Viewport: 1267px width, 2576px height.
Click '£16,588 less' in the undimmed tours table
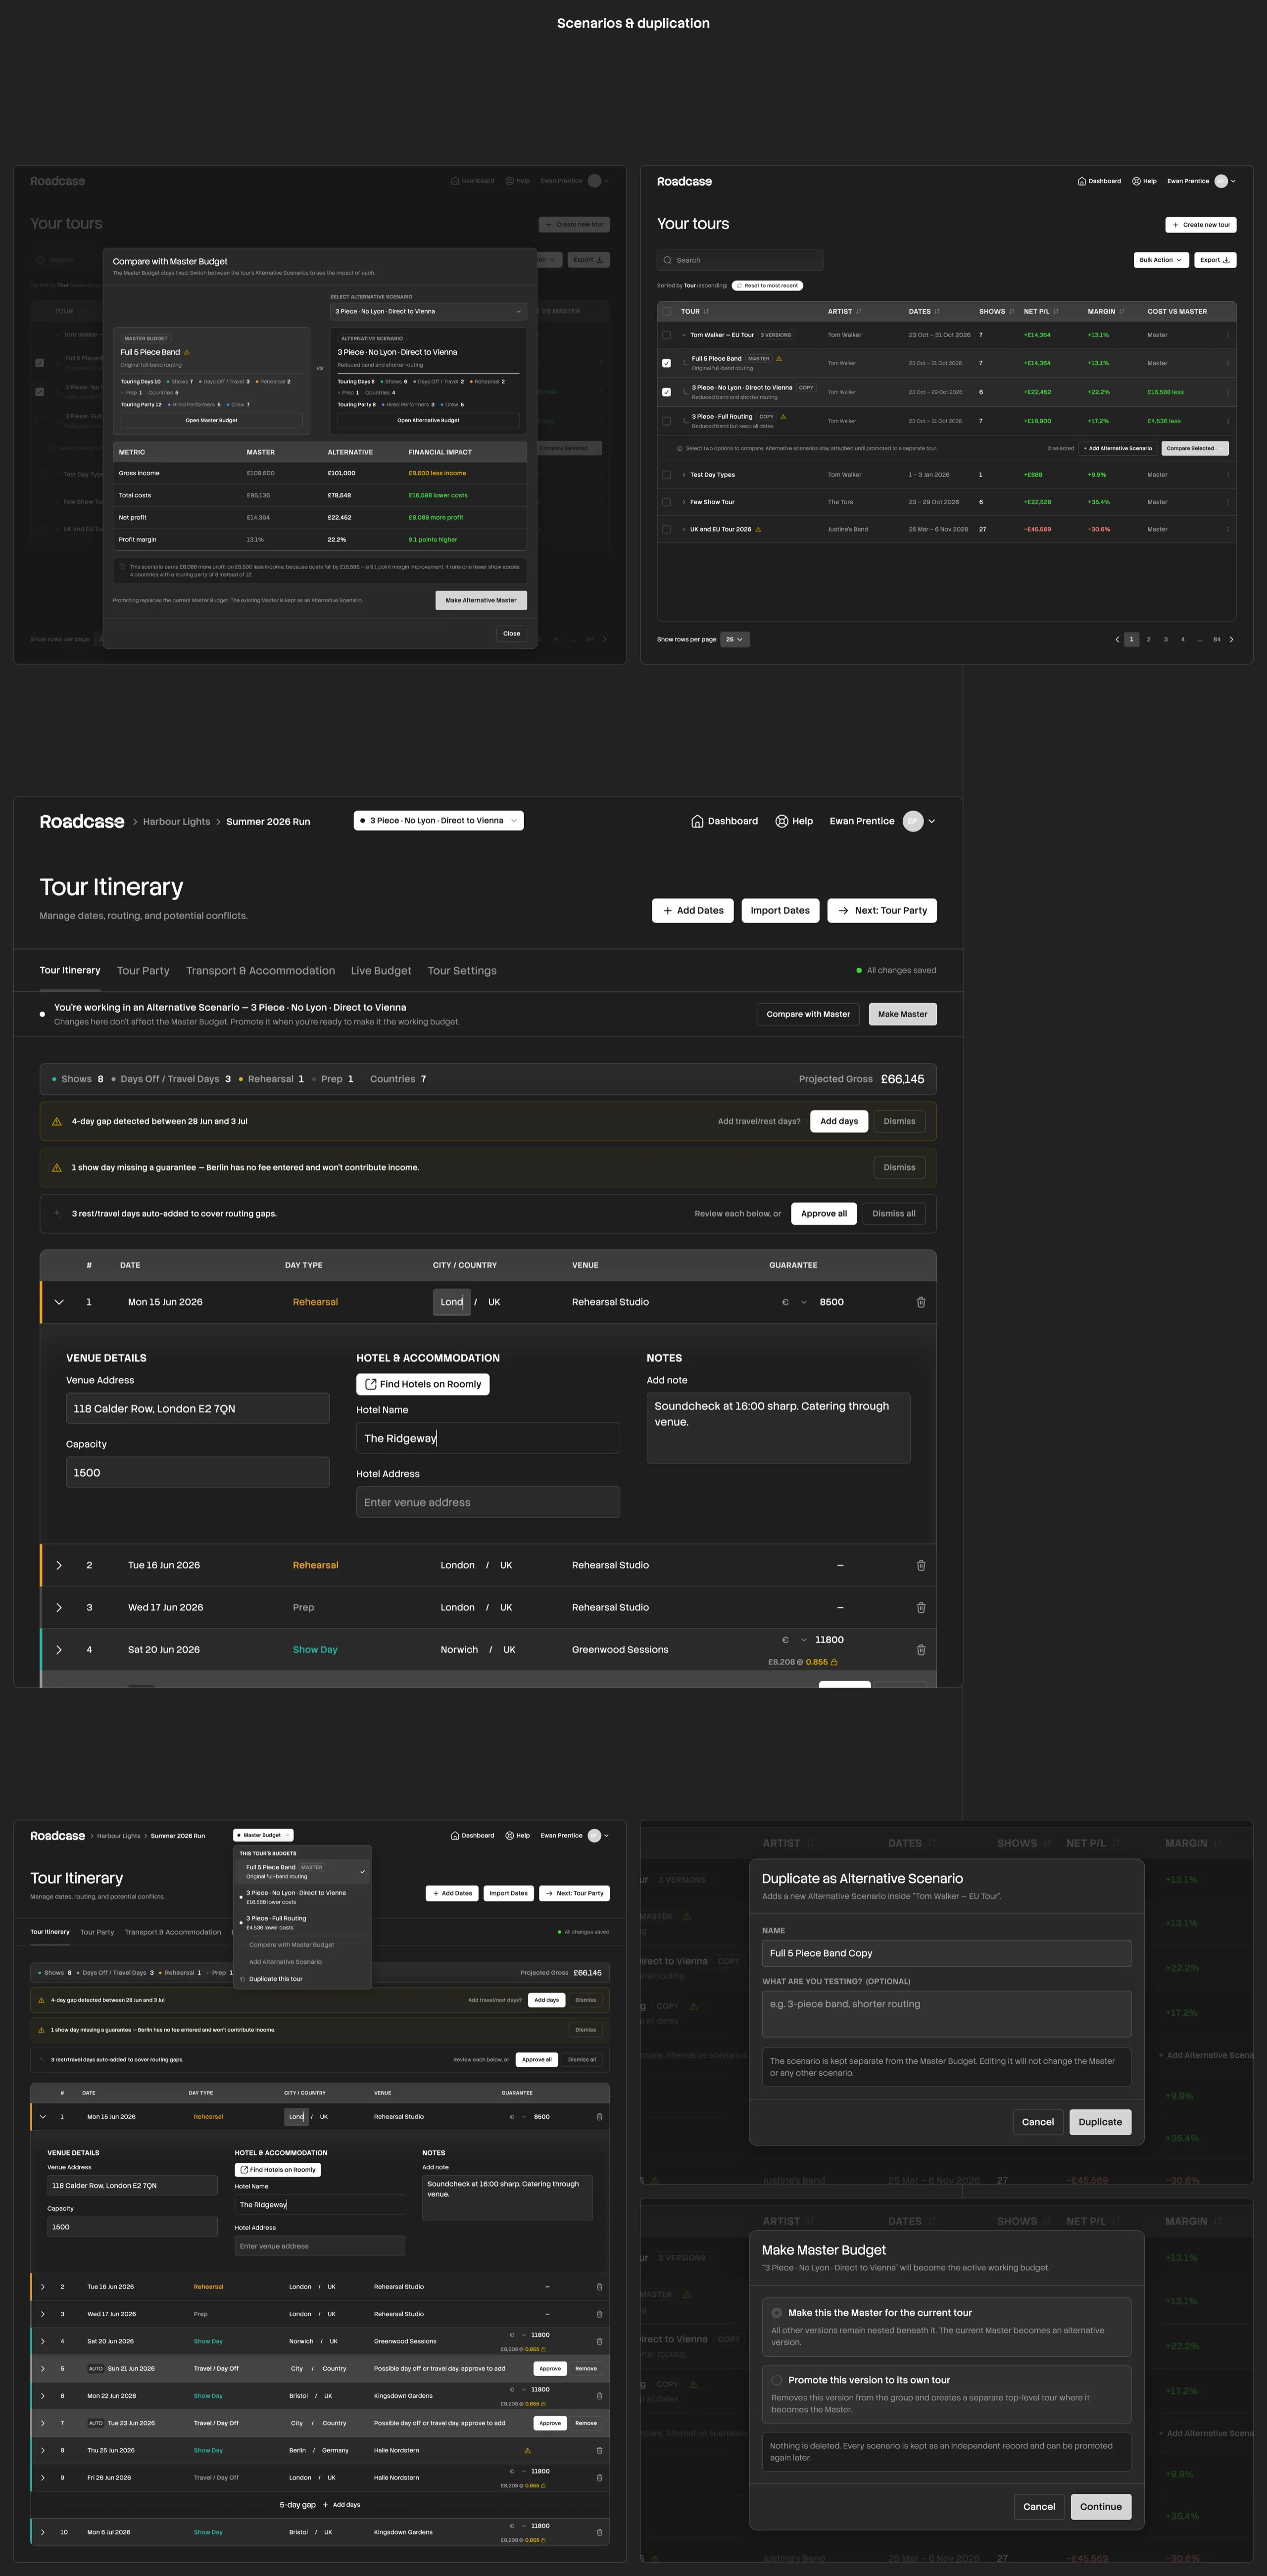click(1166, 392)
